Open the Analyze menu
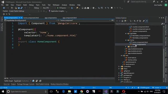The width and height of the screenshot is (168, 94). 64,5
